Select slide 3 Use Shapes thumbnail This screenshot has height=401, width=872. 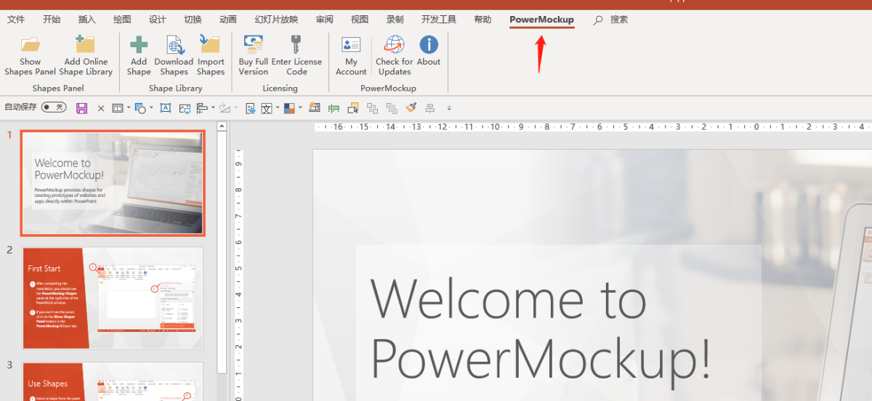[x=113, y=381]
